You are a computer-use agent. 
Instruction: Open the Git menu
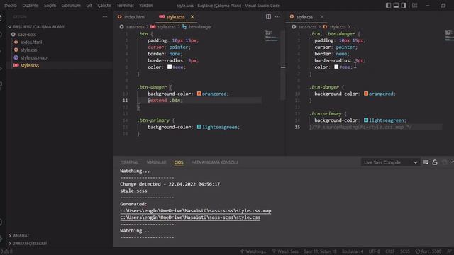point(89,5)
